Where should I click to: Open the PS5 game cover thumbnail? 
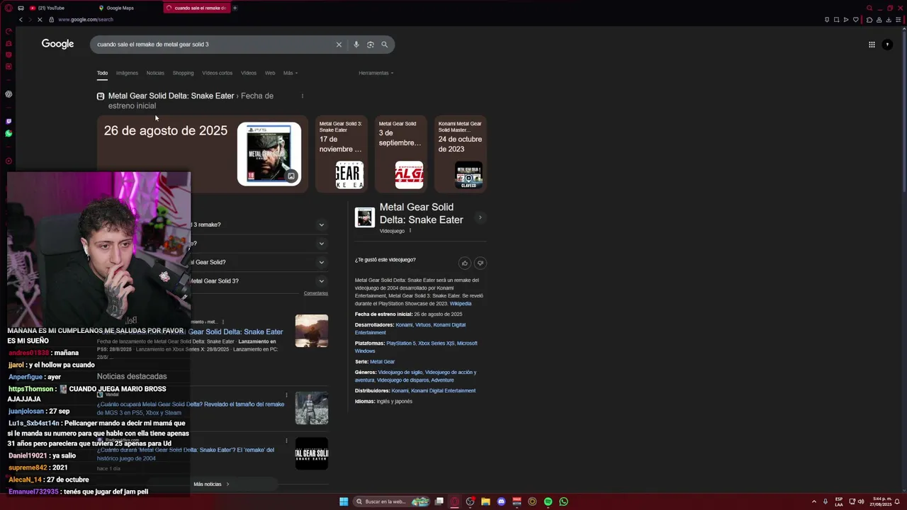pos(269,154)
